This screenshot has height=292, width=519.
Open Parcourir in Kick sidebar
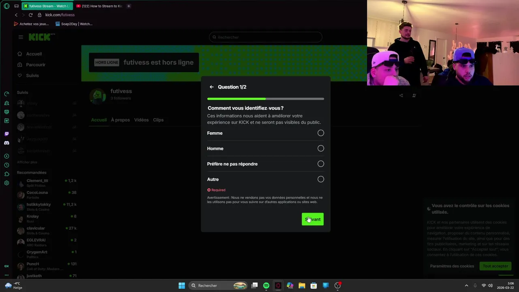tap(31, 65)
